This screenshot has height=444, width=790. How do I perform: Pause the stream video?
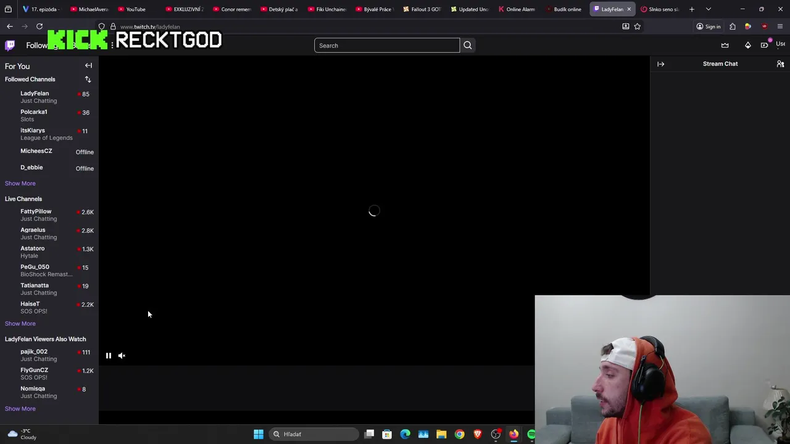coord(108,355)
